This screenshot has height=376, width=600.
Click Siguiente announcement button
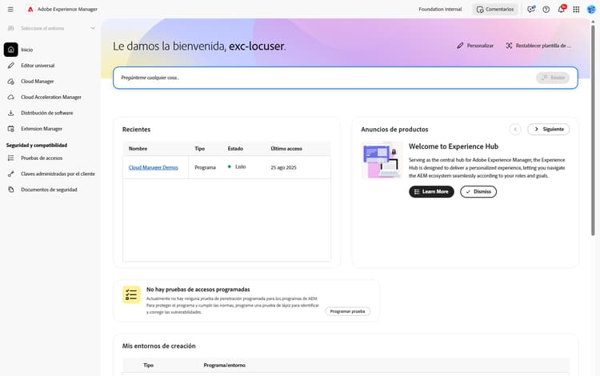pyautogui.click(x=548, y=130)
